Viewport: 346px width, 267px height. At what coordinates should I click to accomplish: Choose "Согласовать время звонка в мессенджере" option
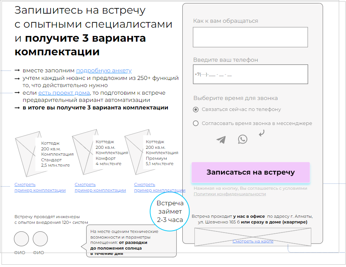(x=196, y=123)
